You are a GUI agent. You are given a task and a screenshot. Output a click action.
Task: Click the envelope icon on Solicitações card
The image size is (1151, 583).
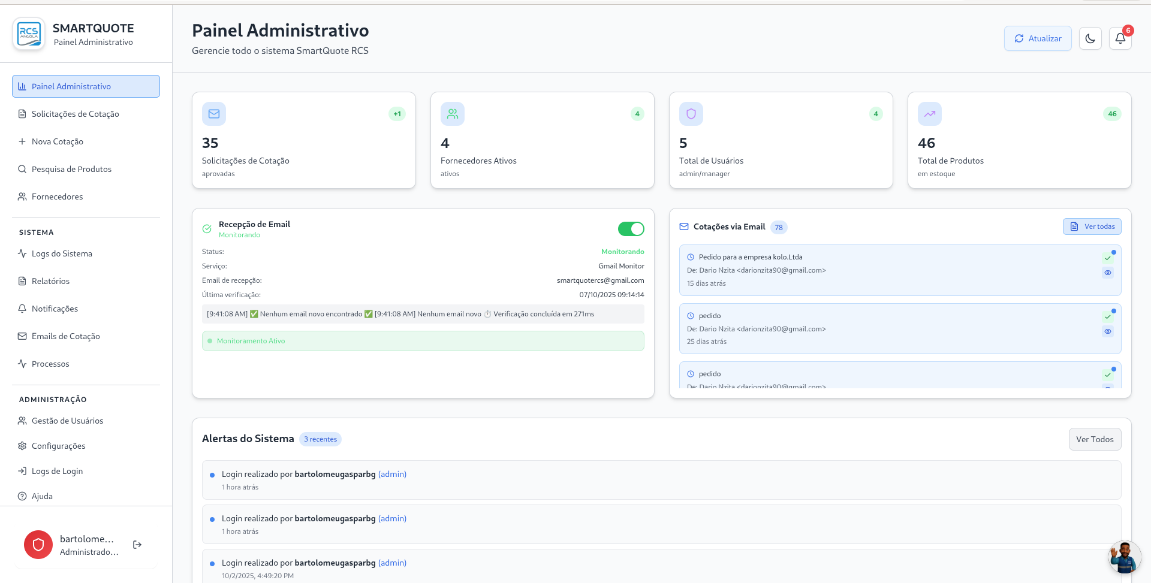214,114
